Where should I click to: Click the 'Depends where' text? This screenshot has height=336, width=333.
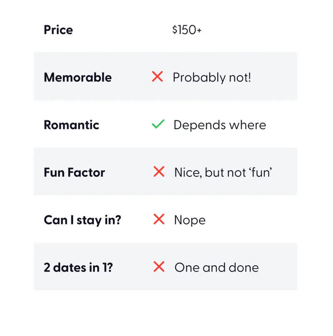tap(220, 125)
